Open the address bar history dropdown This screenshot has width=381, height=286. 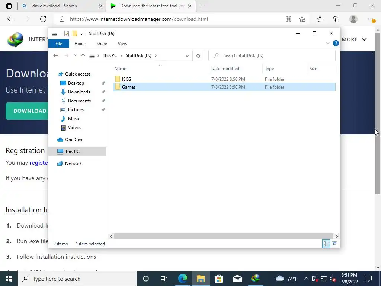click(187, 56)
